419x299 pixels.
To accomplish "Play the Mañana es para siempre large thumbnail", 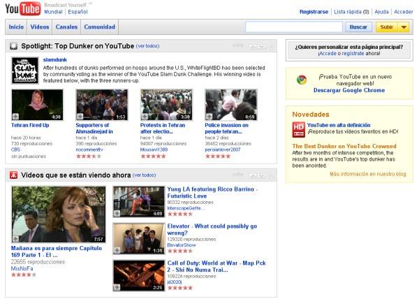I will pyautogui.click(x=59, y=214).
